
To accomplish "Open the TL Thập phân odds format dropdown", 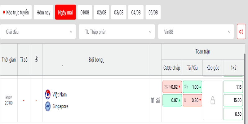I will [117, 32].
